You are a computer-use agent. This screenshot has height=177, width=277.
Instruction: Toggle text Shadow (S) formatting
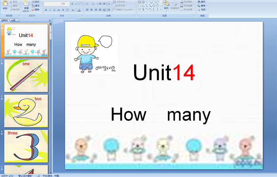coord(63,10)
